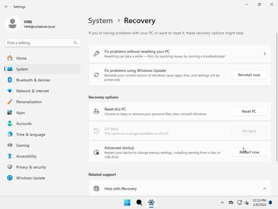The width and height of the screenshot is (278, 209).
Task: Click the refresh icon beside Windows Update fix
Action: (96, 75)
